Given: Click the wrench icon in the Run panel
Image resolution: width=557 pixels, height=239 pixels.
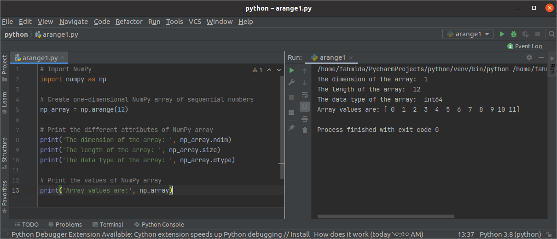Looking at the screenshot, I should 291,82.
